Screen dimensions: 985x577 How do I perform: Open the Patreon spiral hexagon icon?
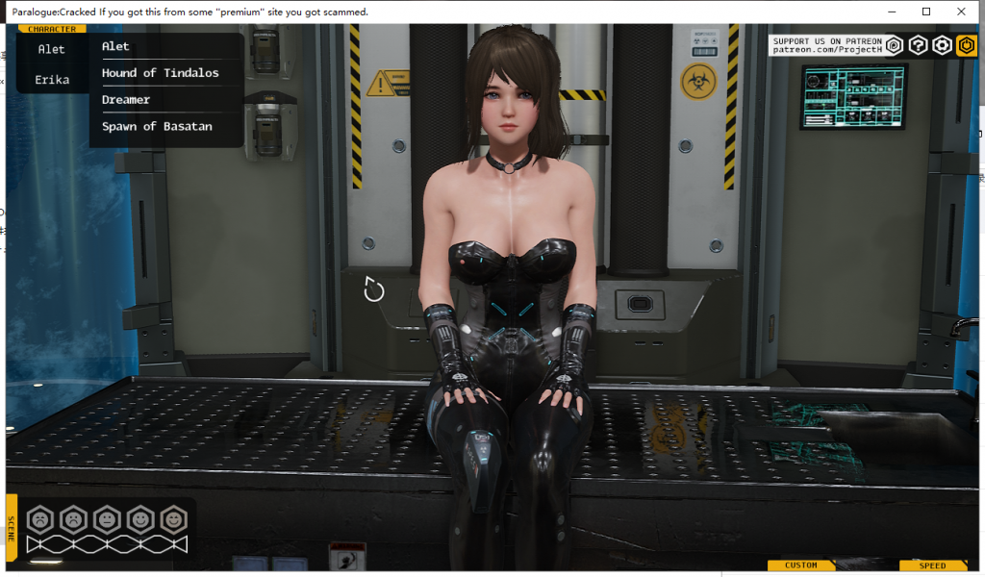(x=894, y=45)
